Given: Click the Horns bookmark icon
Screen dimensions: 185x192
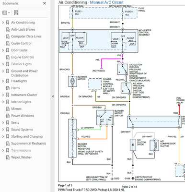Looking at the screenshot, I should [x=8, y=88].
